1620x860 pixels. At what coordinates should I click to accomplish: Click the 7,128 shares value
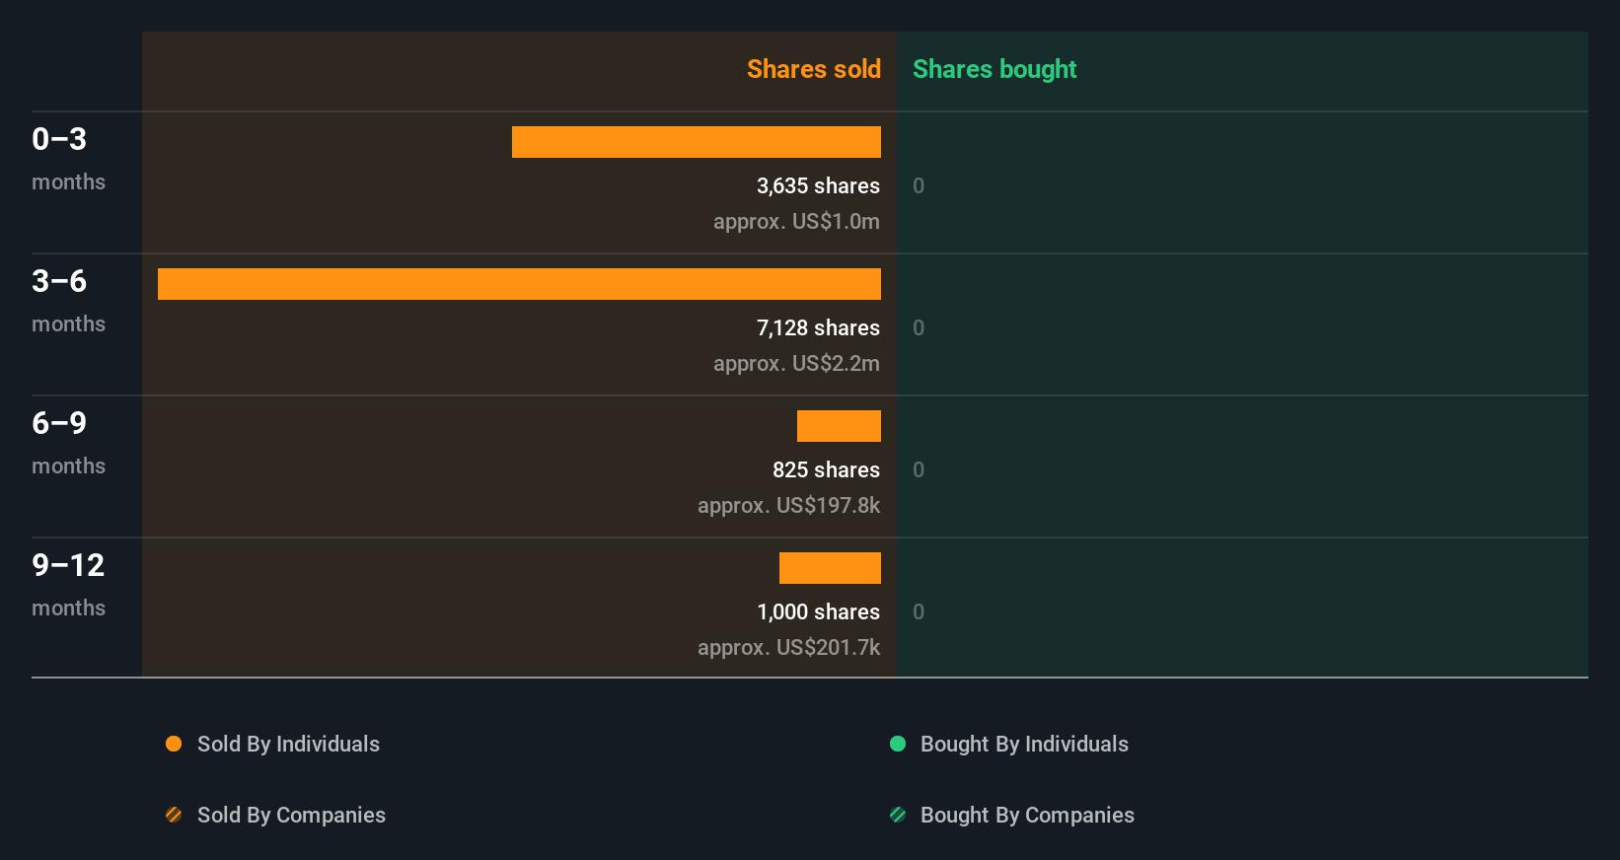[818, 327]
